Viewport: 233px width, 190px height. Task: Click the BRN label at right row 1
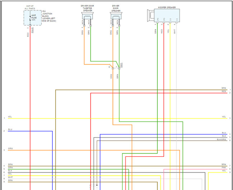224,88
